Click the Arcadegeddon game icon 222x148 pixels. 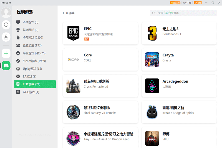tap(152, 86)
